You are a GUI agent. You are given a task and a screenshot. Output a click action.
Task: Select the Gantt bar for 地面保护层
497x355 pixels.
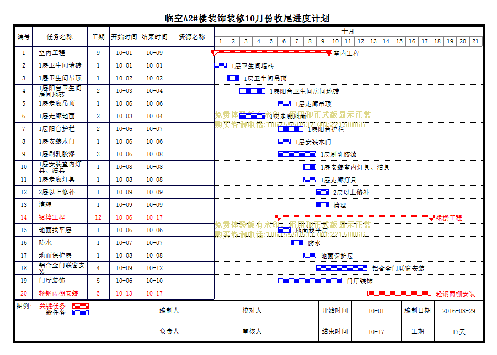coord(309,255)
